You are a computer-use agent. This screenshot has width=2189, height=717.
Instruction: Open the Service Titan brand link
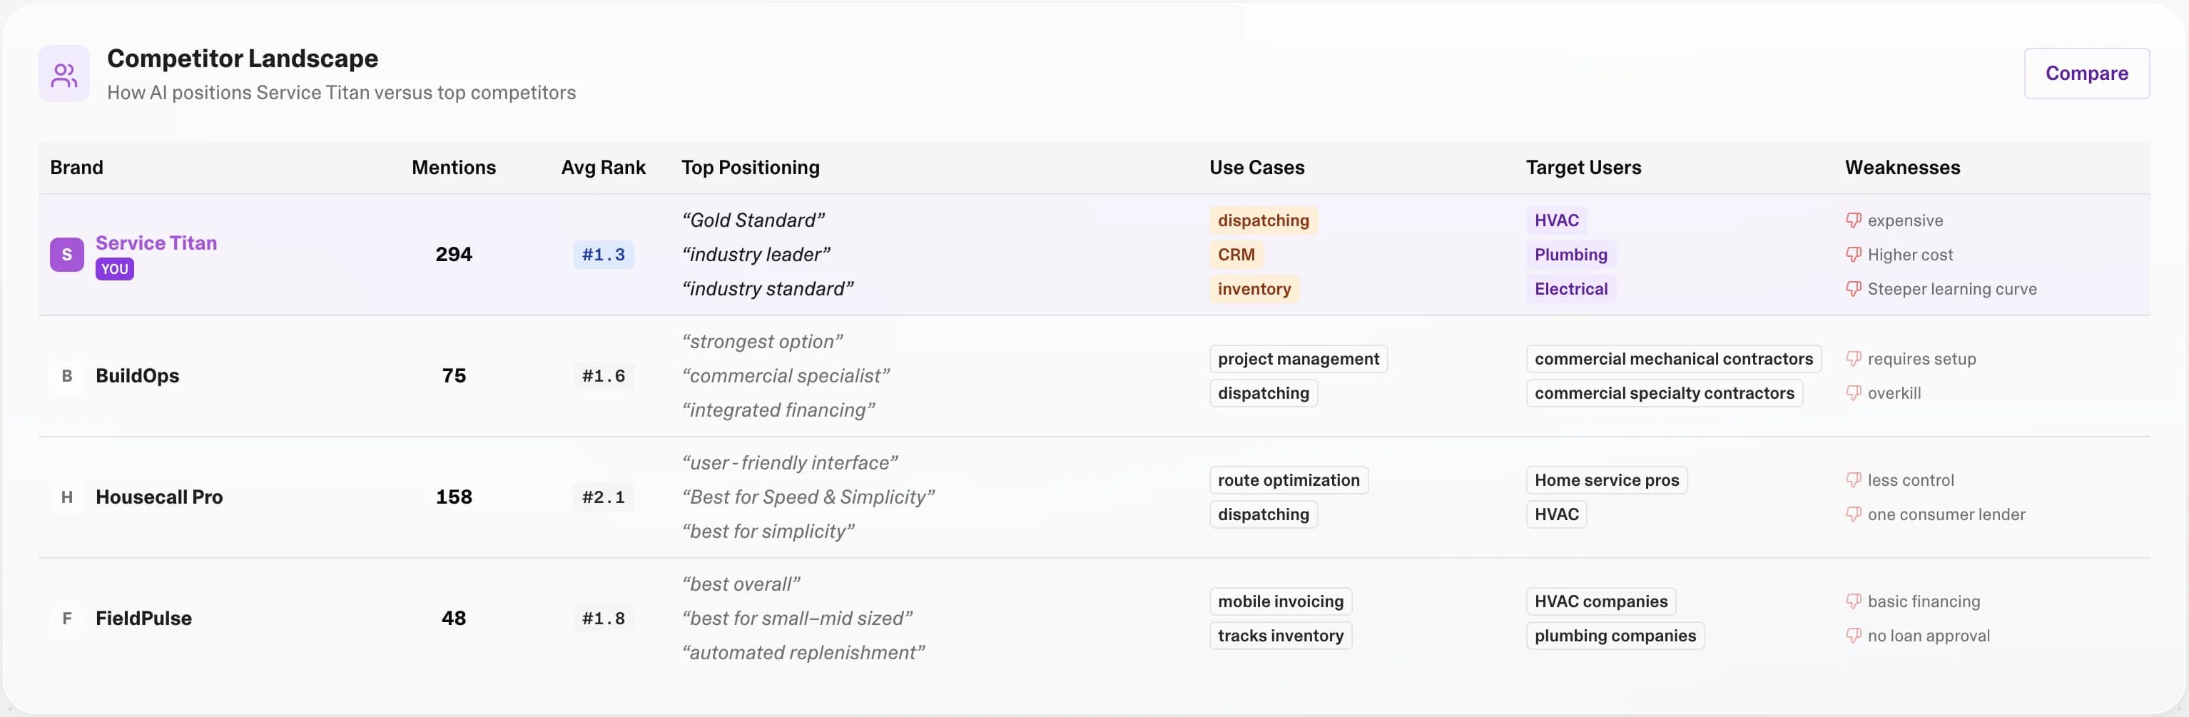pos(156,243)
